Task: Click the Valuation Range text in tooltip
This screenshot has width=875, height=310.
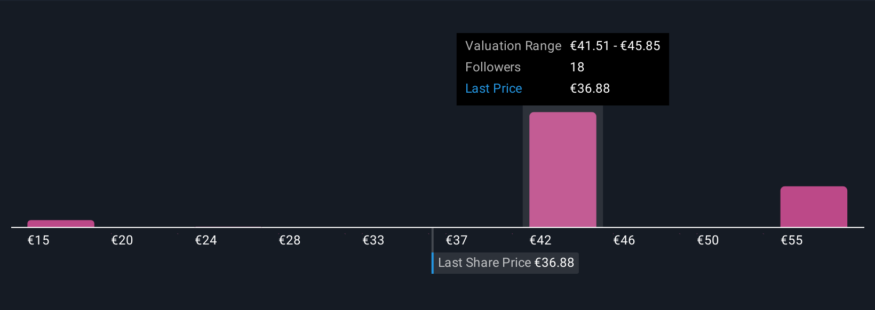Action: point(513,46)
